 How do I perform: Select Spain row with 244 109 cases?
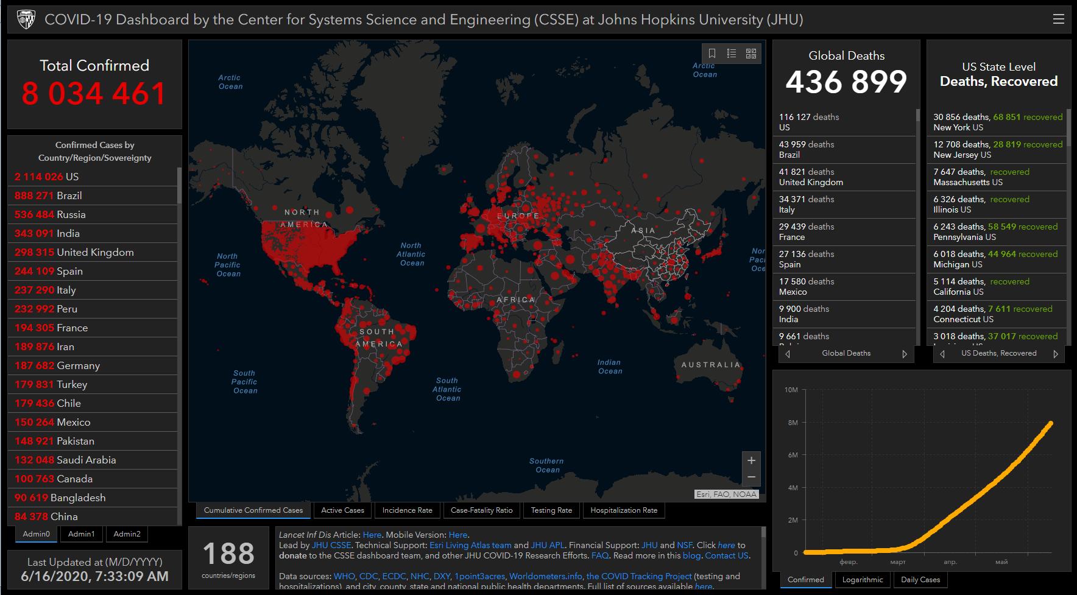click(93, 271)
